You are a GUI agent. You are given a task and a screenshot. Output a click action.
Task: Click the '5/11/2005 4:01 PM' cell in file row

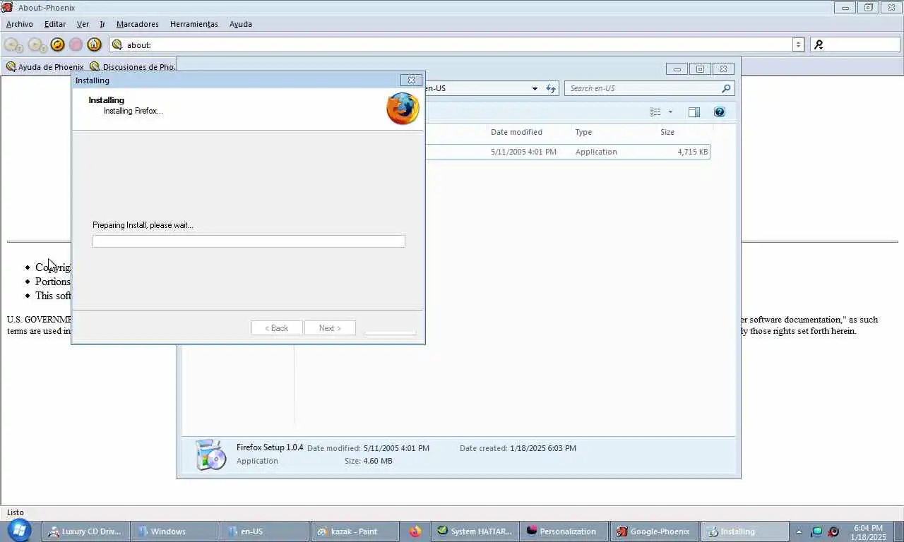[523, 152]
